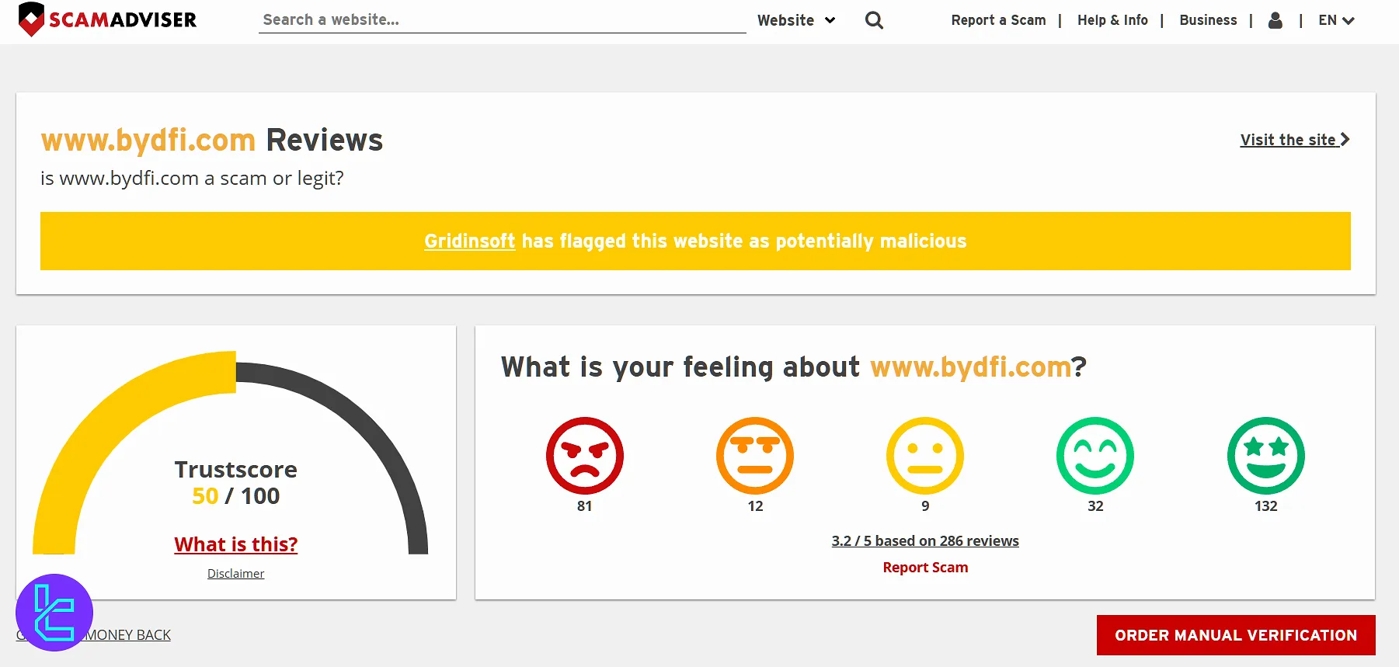Click orange www.bydfi.com in feeling heading
This screenshot has height=667, width=1399.
click(970, 367)
